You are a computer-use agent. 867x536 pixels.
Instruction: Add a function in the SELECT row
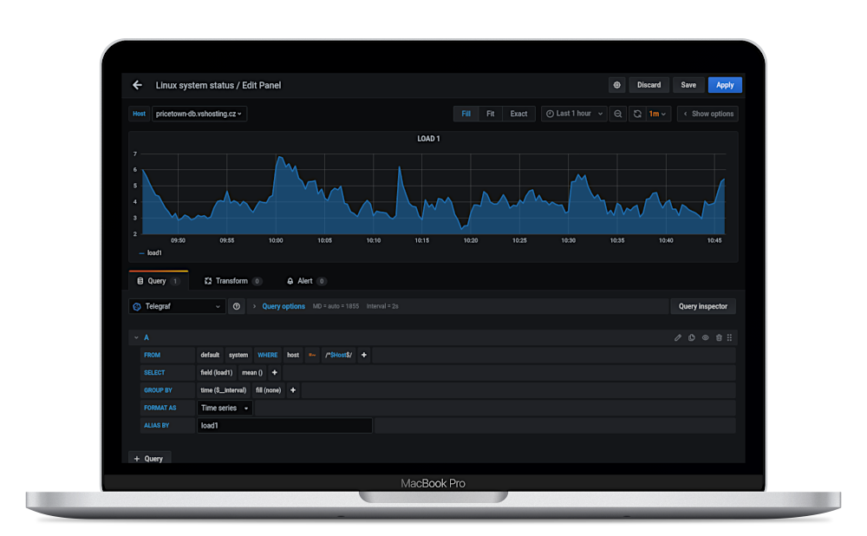pyautogui.click(x=274, y=373)
